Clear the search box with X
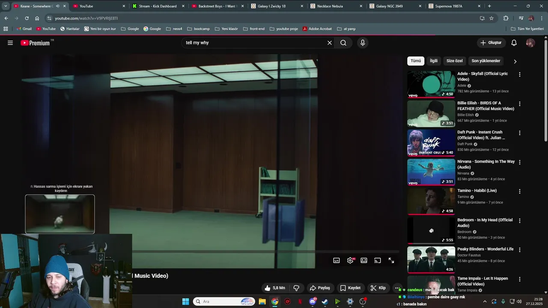Screen dimensions: 548x308 pyautogui.click(x=330, y=43)
